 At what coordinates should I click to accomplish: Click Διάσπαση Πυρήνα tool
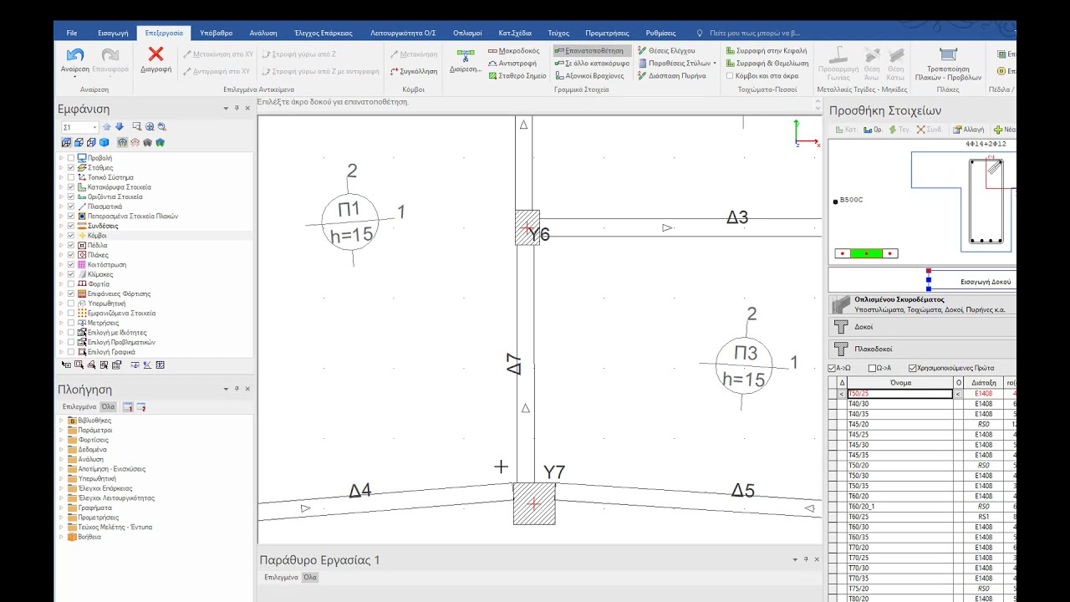671,76
